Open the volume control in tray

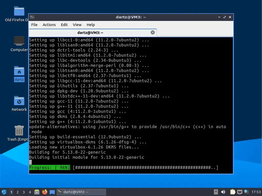click(223, 192)
